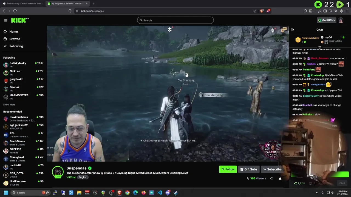
Task: Click the Get KICKs button
Action: click(x=327, y=20)
